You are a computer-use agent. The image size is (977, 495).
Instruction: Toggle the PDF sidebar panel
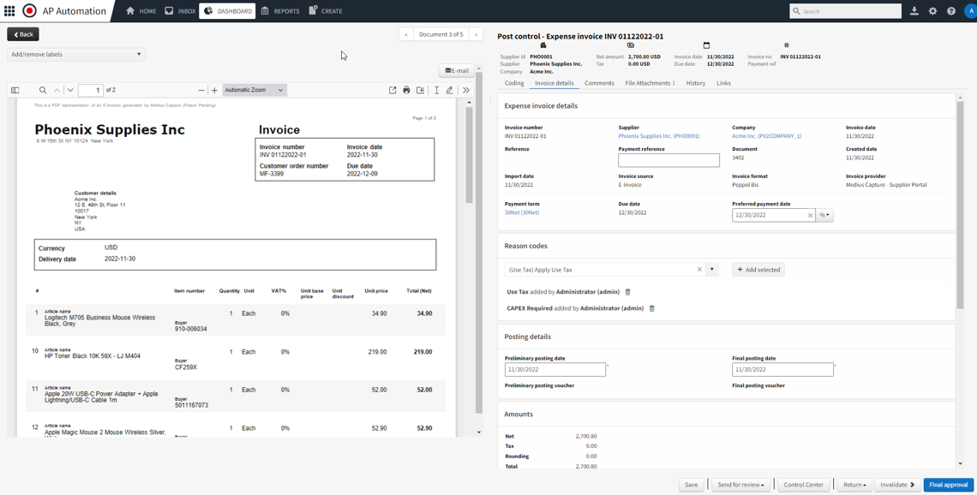click(15, 90)
